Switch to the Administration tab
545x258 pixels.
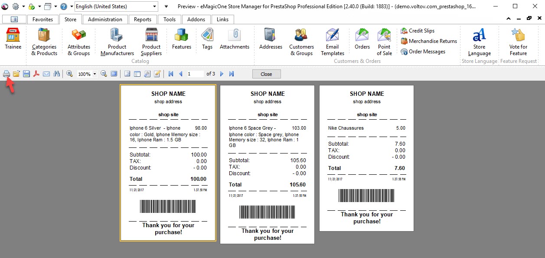coord(104,19)
